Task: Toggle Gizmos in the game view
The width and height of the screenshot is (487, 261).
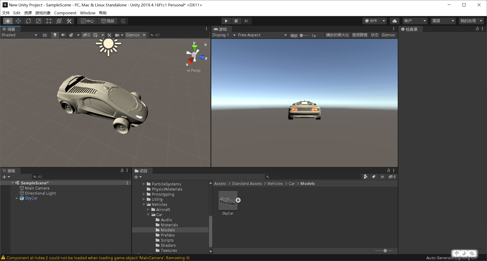Action: [388, 35]
